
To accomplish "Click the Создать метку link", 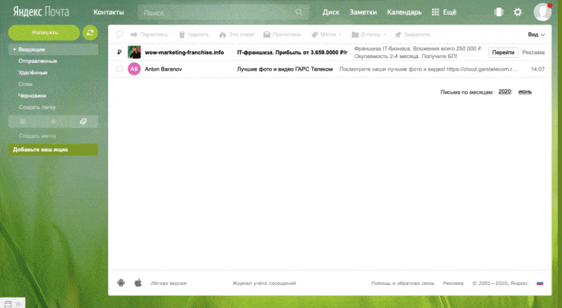I will coord(37,136).
